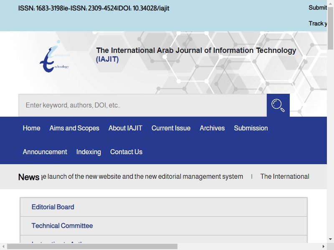The width and height of the screenshot is (334, 250).
Task: Click the horizontal scrollbar right arrow
Action: point(324,246)
